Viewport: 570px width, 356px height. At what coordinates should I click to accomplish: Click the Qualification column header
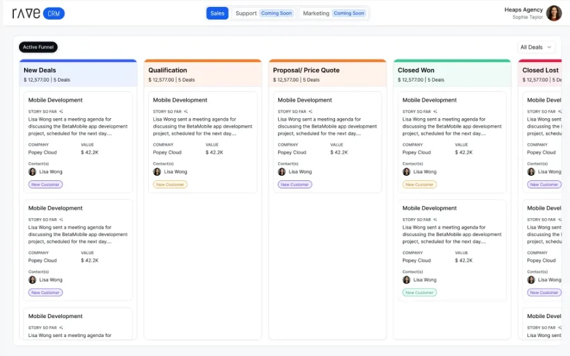pyautogui.click(x=203, y=74)
